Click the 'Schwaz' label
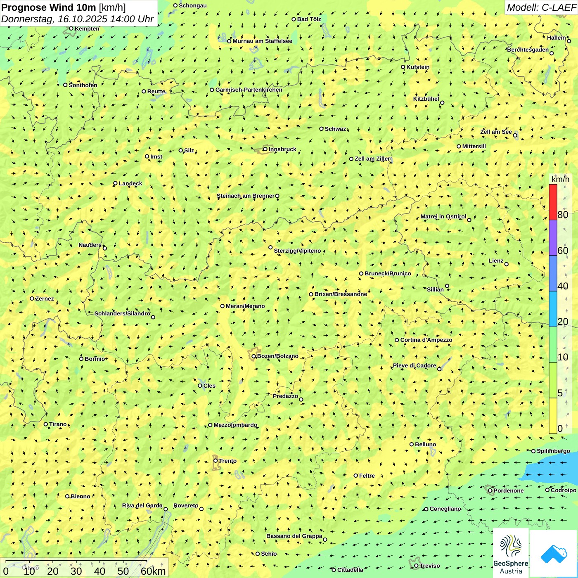 click(x=335, y=129)
